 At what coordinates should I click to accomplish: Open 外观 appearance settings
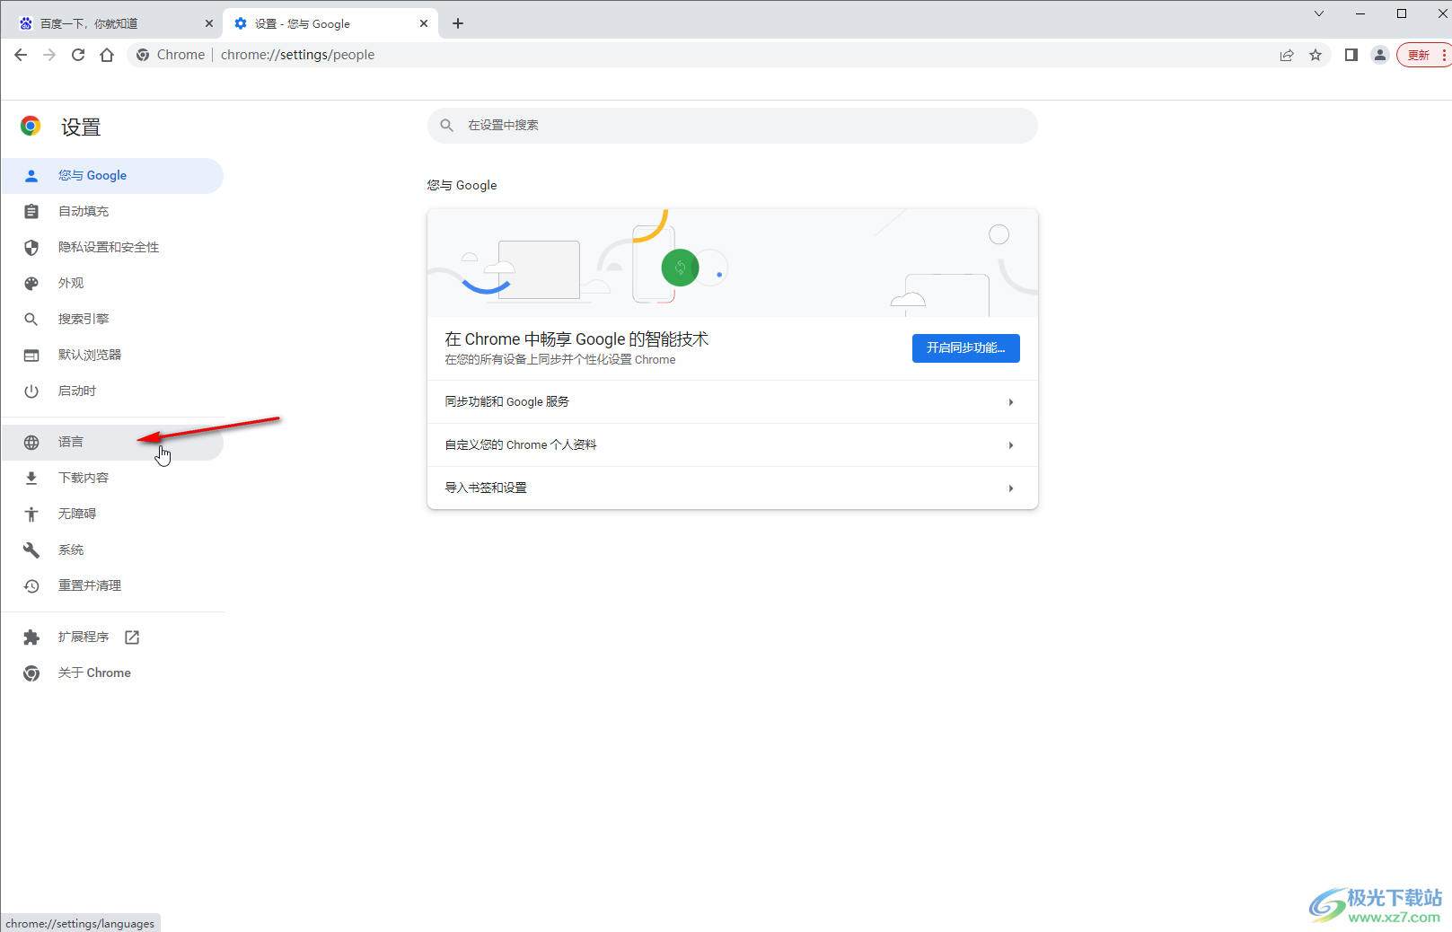(112, 284)
